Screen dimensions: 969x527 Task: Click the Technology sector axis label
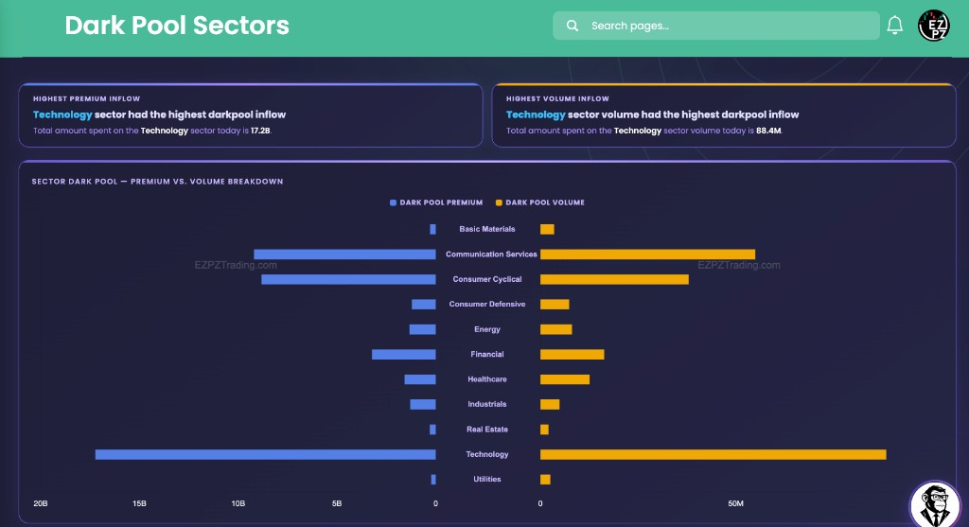(487, 454)
